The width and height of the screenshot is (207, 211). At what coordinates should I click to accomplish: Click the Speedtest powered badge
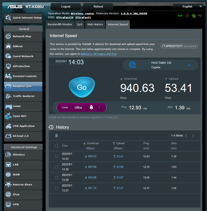[x=180, y=46]
